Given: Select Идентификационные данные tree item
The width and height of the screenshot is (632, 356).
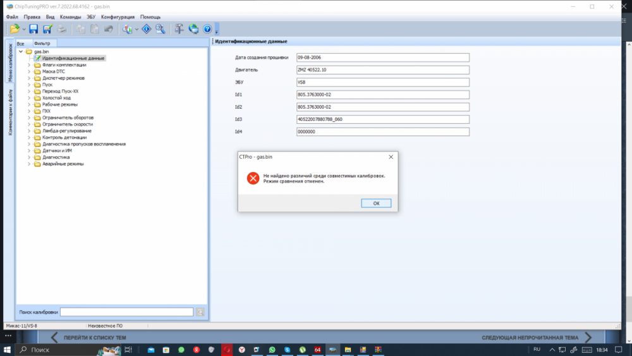Looking at the screenshot, I should click(x=73, y=58).
